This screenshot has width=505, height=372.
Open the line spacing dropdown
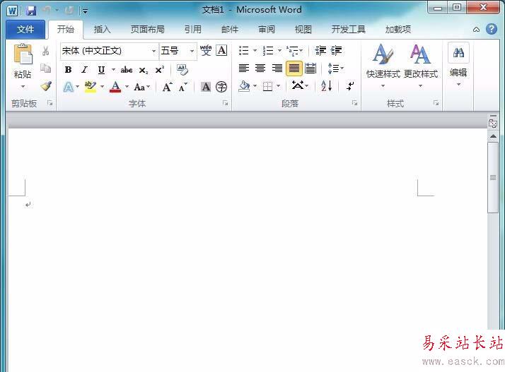point(335,68)
